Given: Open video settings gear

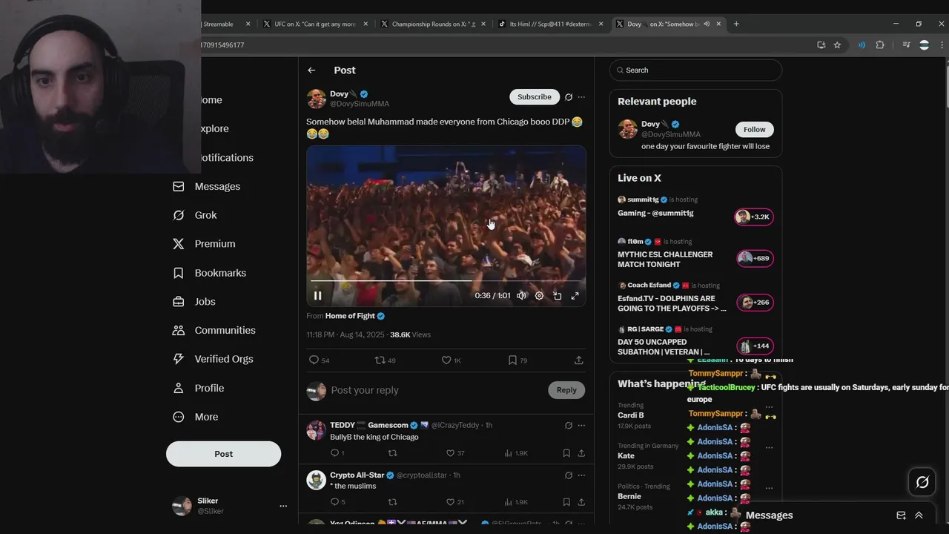Looking at the screenshot, I should [x=539, y=296].
